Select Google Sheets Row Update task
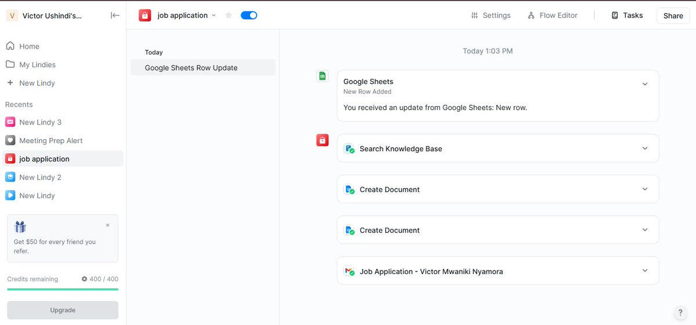This screenshot has width=696, height=325. (202, 68)
